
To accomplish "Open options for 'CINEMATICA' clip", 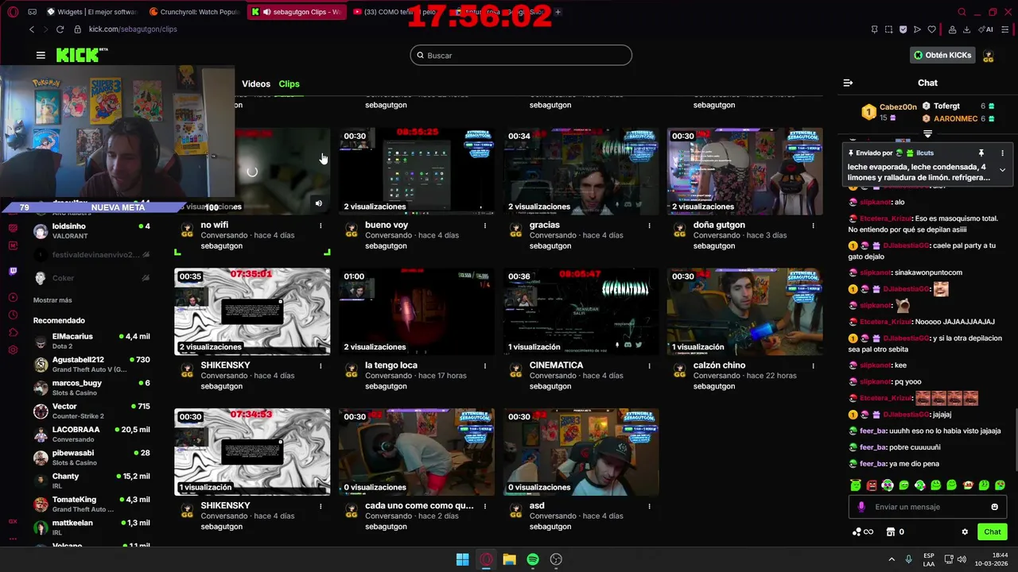I will pyautogui.click(x=649, y=365).
